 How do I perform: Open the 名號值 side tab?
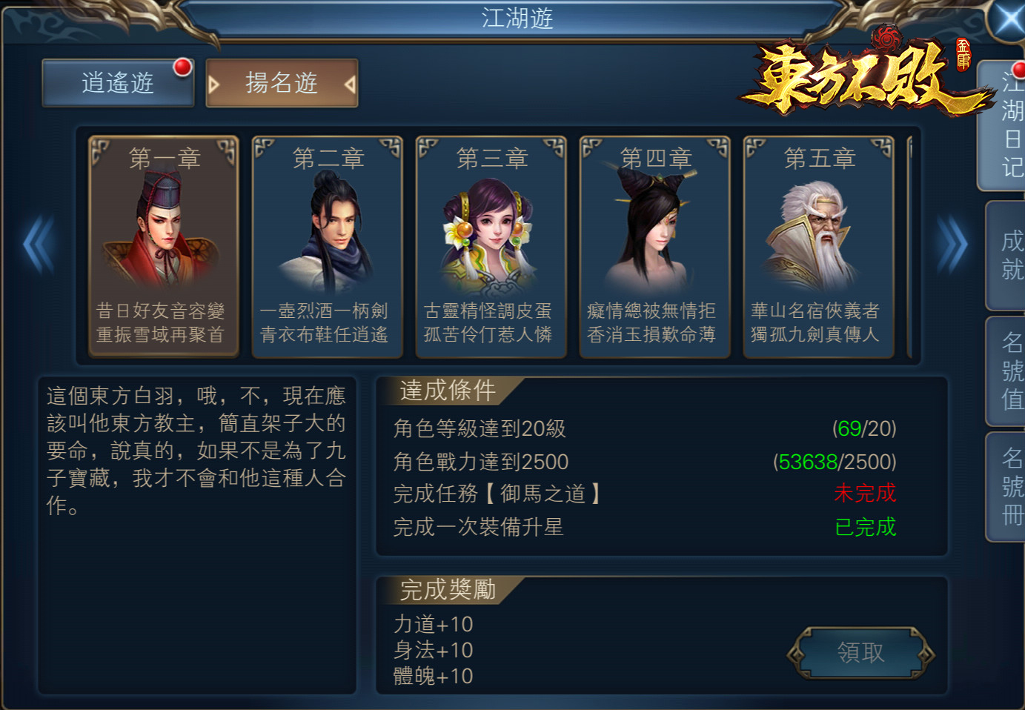click(x=1007, y=371)
